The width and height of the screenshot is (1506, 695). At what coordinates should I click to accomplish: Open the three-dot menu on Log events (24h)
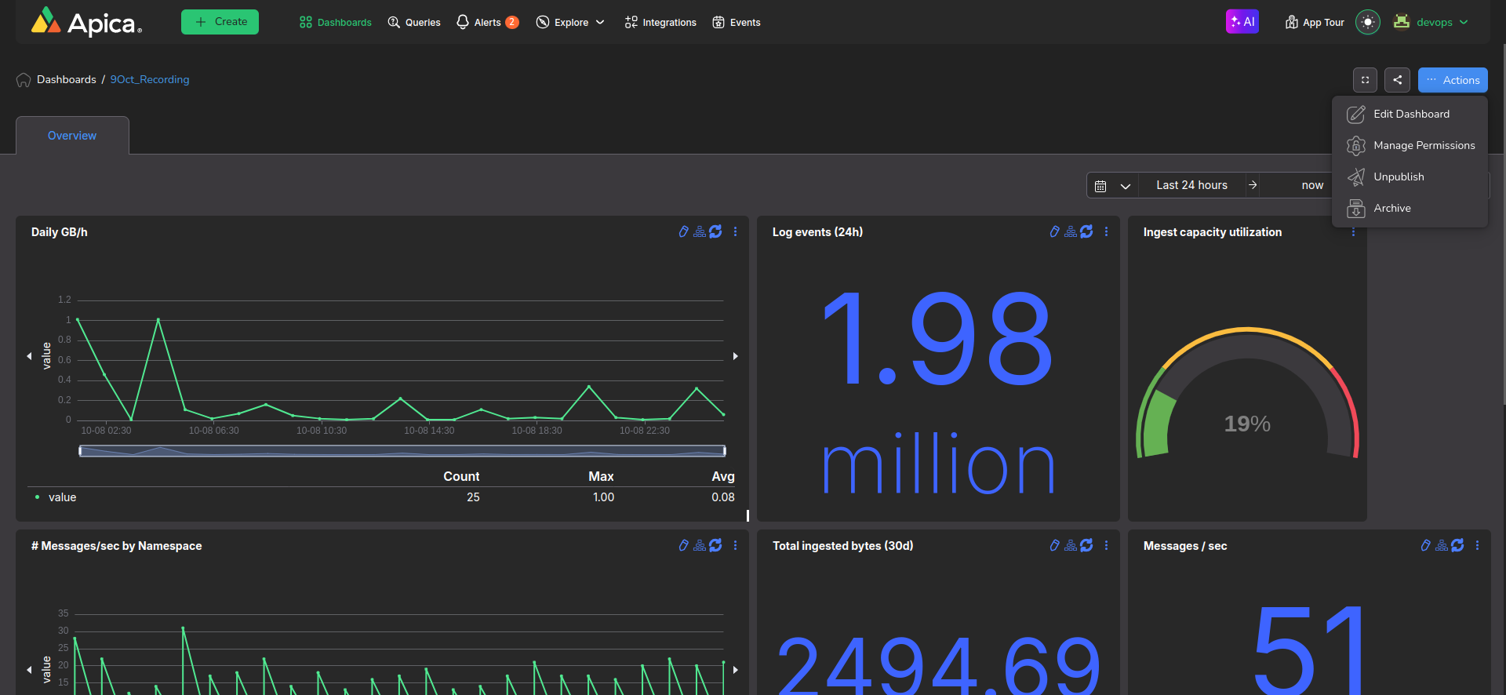coord(1106,232)
